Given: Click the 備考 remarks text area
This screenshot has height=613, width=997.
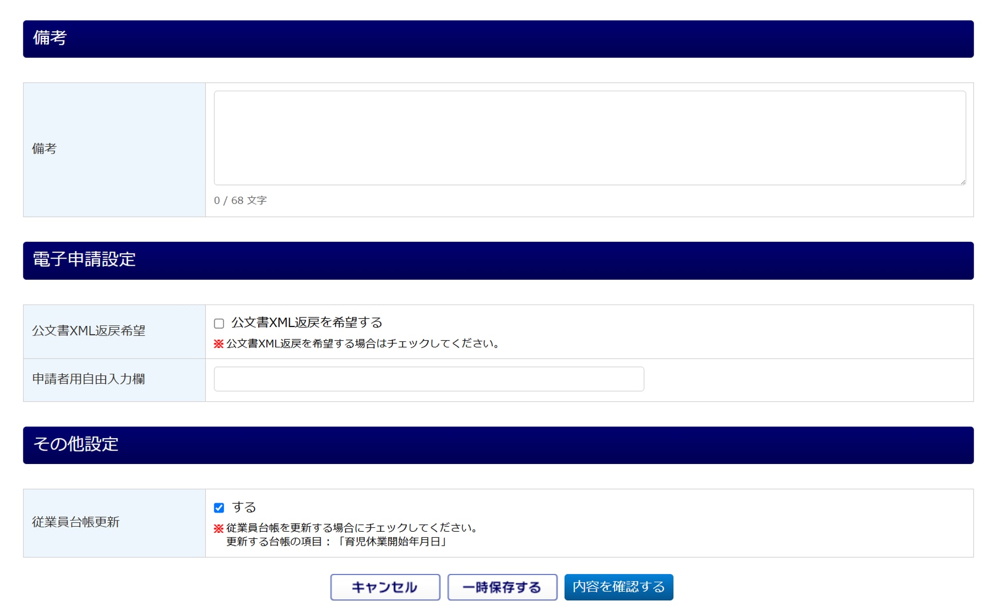Looking at the screenshot, I should tap(590, 138).
